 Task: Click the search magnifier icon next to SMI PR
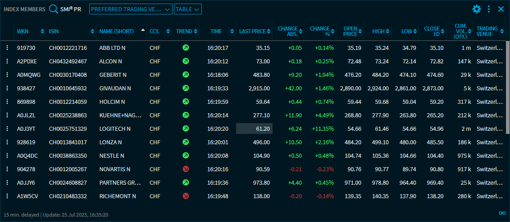click(x=54, y=9)
